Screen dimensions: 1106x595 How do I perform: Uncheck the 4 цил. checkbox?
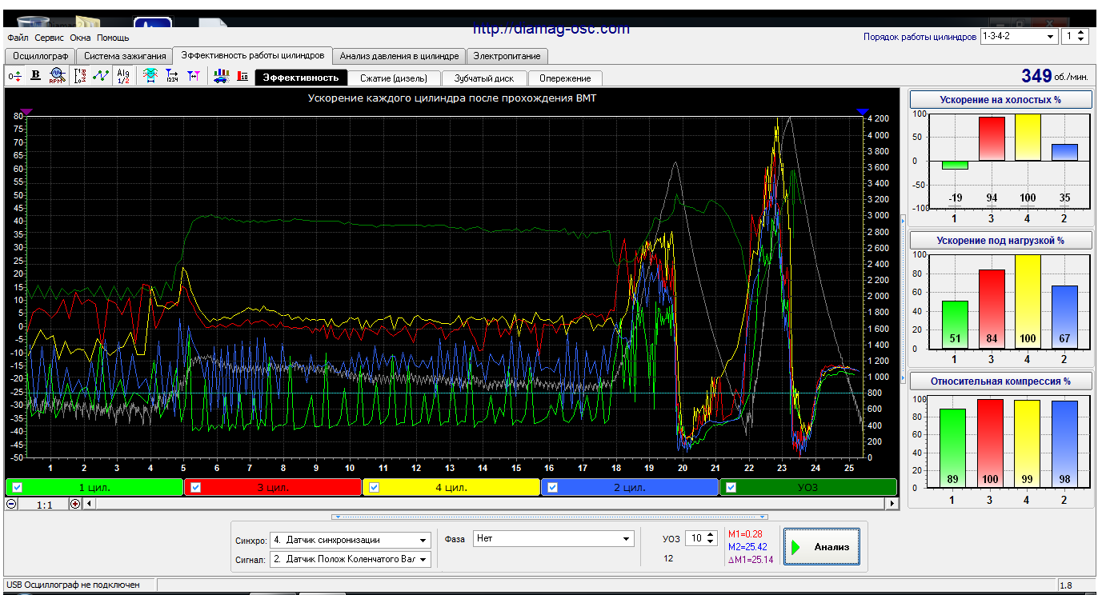coord(374,487)
